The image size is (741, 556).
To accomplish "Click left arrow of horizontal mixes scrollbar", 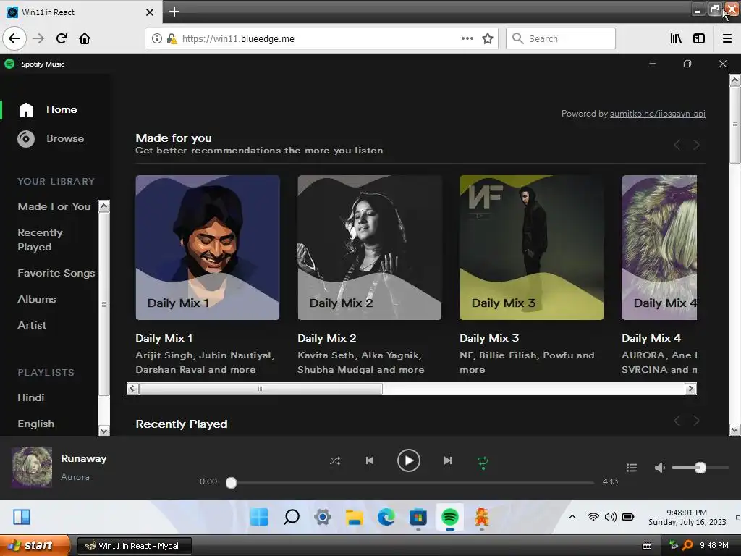I will click(x=132, y=389).
